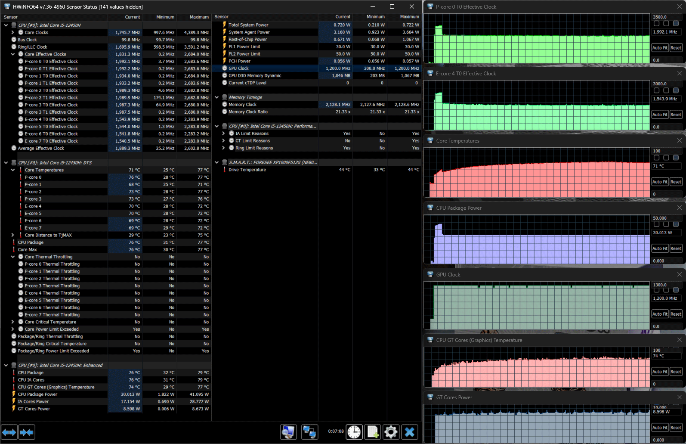
Task: Click the blue X close-sensors icon
Action: [x=410, y=432]
